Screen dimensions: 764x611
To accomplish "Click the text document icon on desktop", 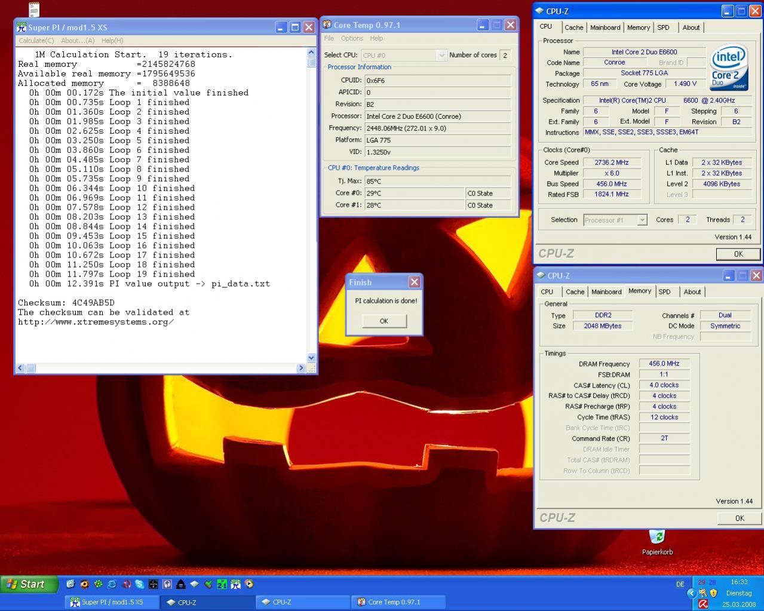I will point(34,9).
